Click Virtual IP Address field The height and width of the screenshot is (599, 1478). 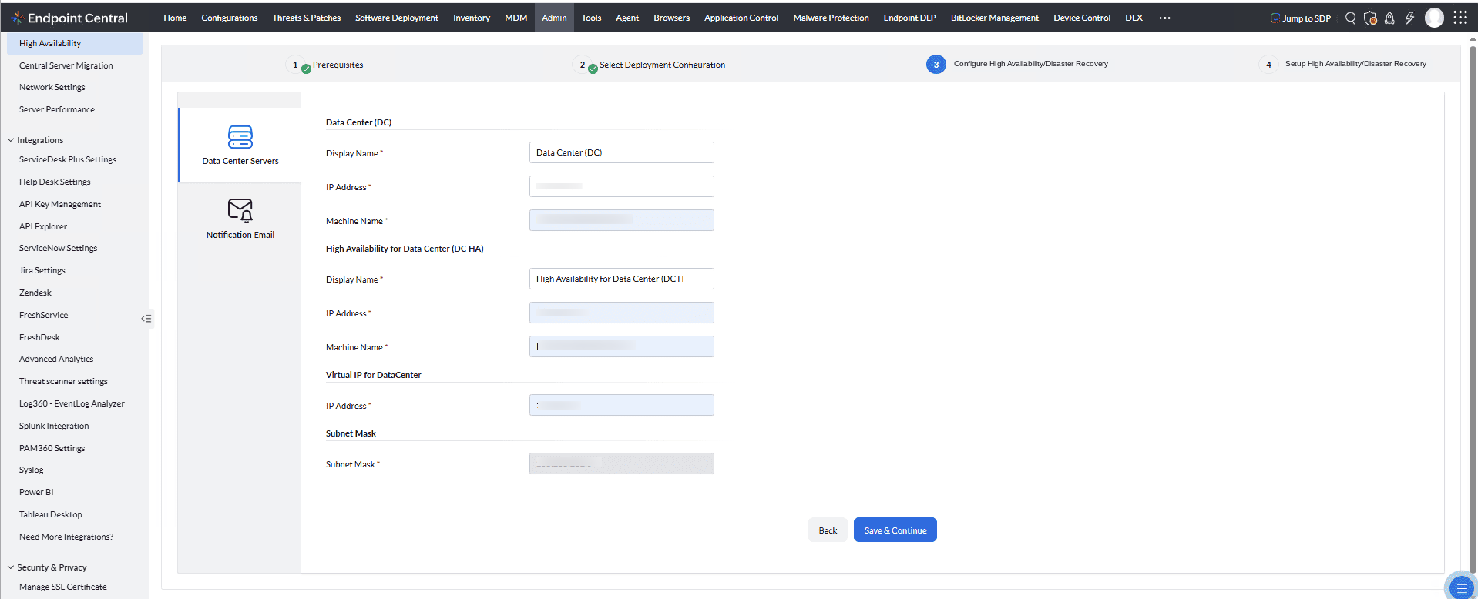point(621,405)
